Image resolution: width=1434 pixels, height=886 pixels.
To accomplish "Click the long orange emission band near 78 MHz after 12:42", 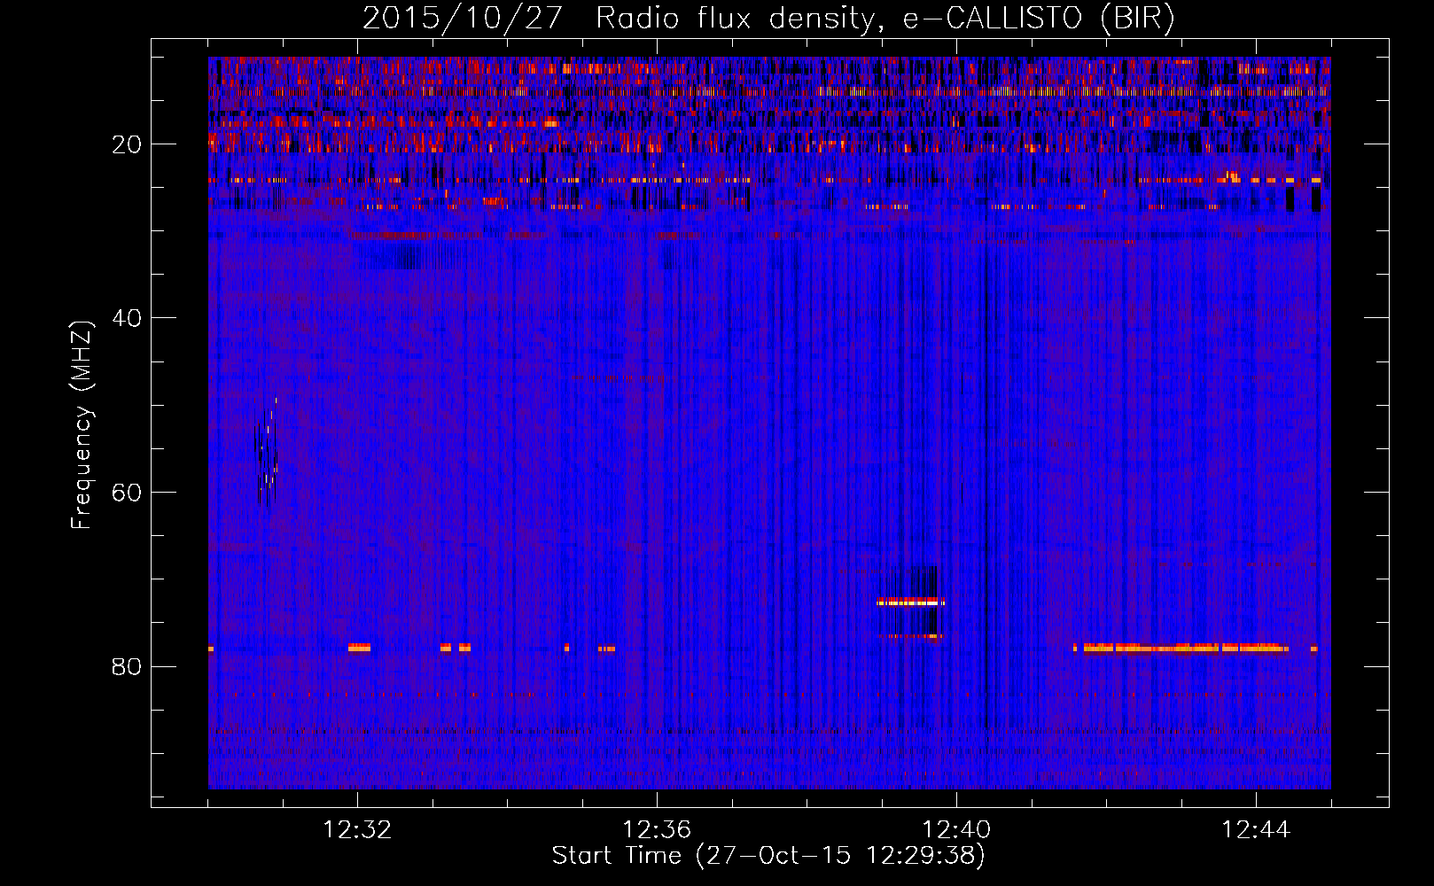I will (x=1185, y=649).
